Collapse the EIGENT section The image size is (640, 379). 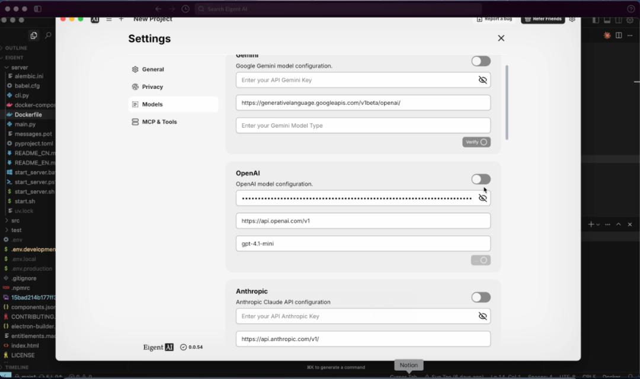tap(28, 58)
